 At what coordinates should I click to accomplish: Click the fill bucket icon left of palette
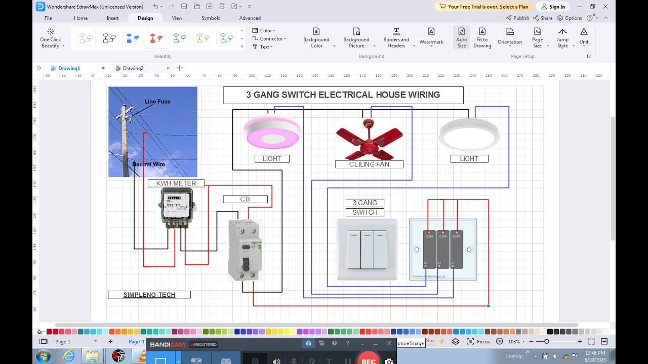40,332
